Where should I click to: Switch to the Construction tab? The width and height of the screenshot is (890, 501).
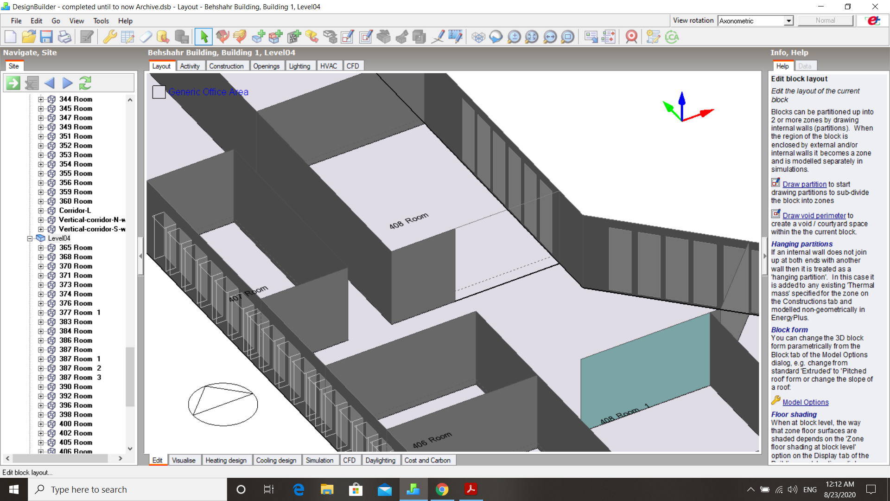tap(226, 66)
